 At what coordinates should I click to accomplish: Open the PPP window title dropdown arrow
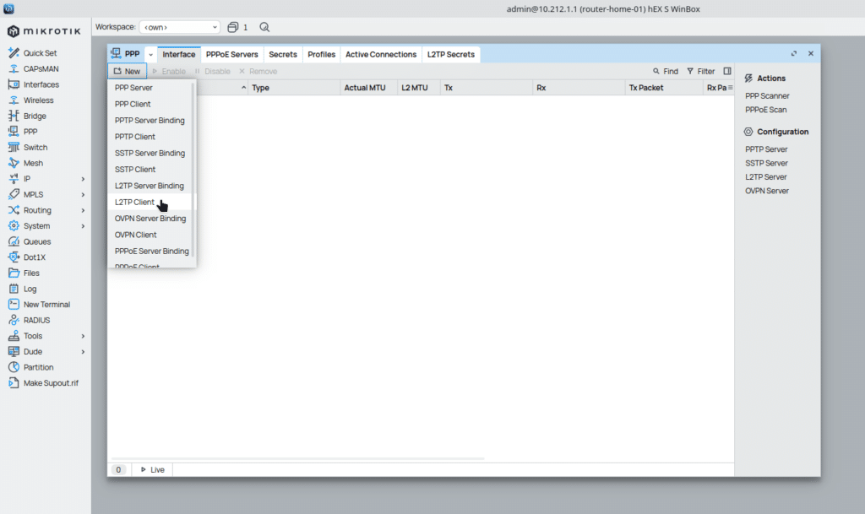click(150, 55)
